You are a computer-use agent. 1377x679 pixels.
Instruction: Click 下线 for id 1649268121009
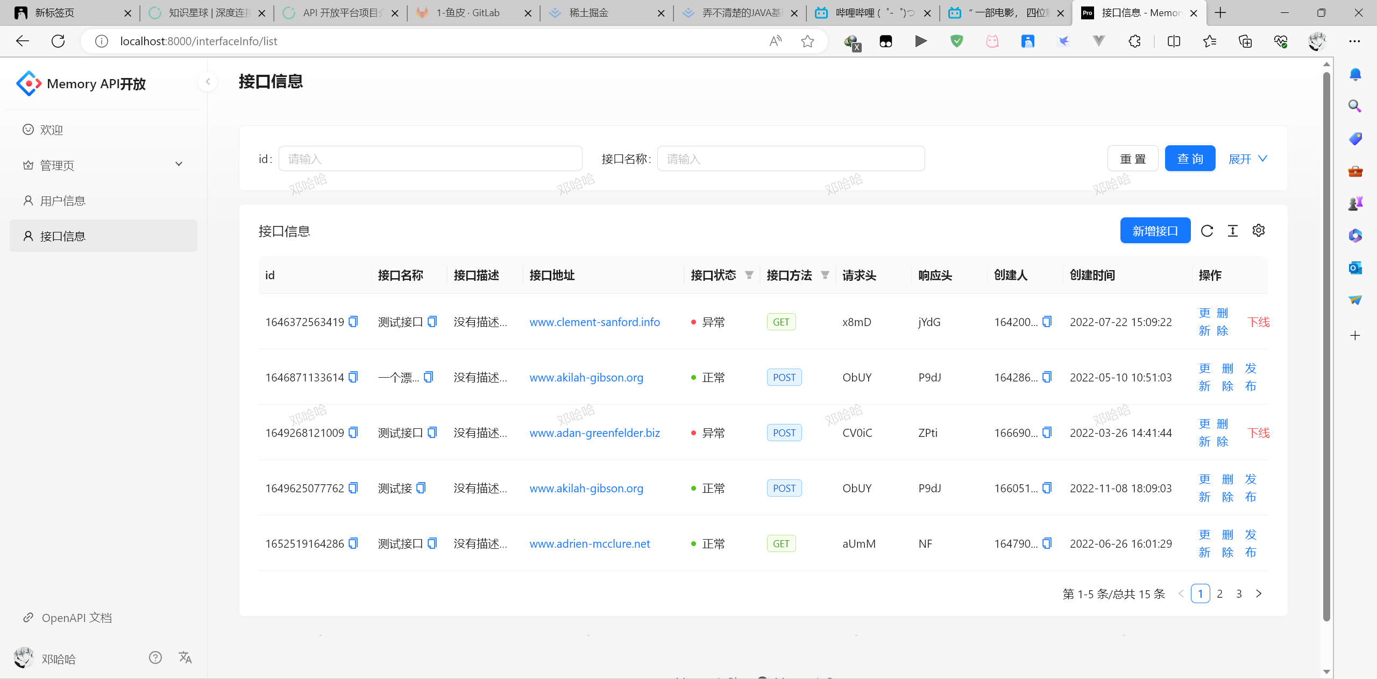tap(1259, 433)
